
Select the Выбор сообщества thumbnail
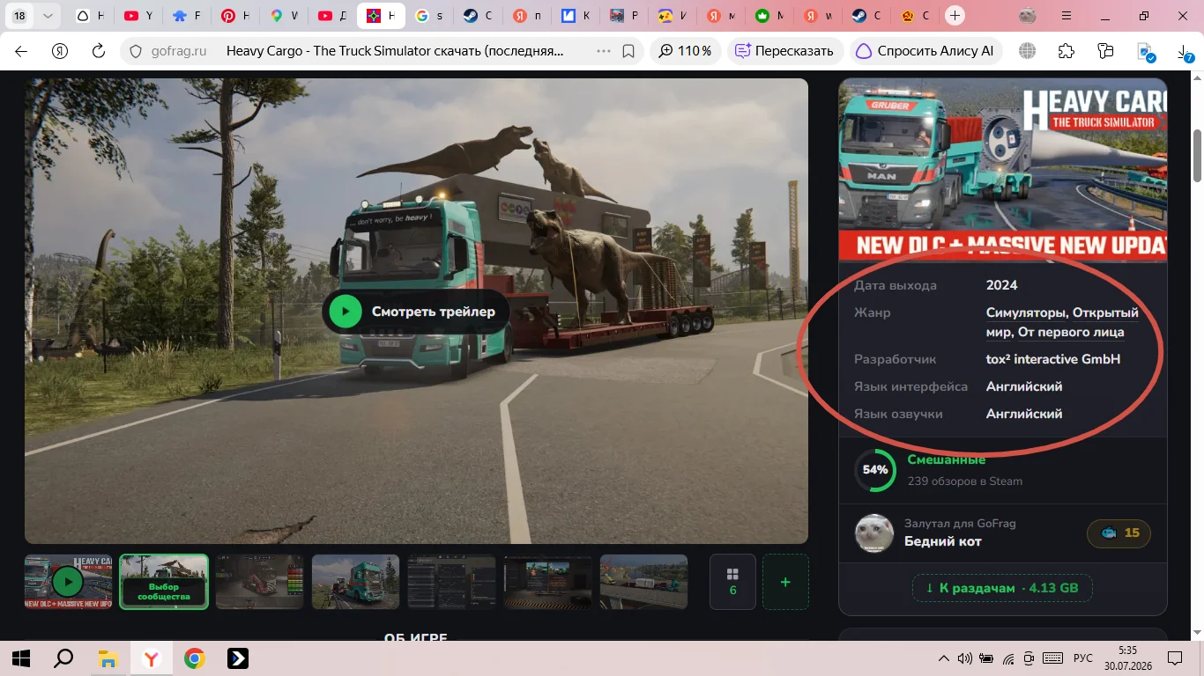pos(164,582)
